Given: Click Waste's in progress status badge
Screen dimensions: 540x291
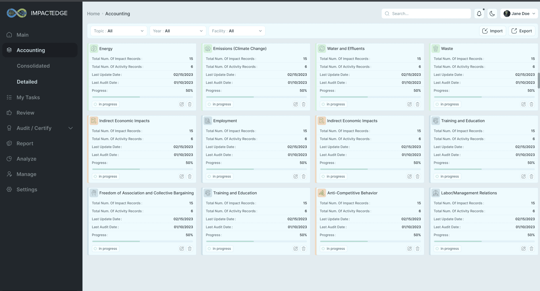Looking at the screenshot, I should tap(448, 104).
